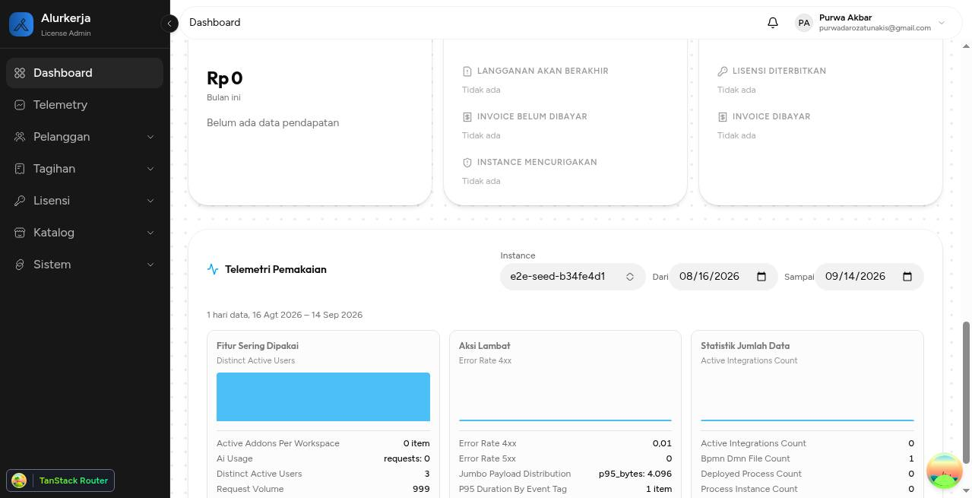Open Tagihan menu item
The image size is (972, 498).
coord(84,169)
